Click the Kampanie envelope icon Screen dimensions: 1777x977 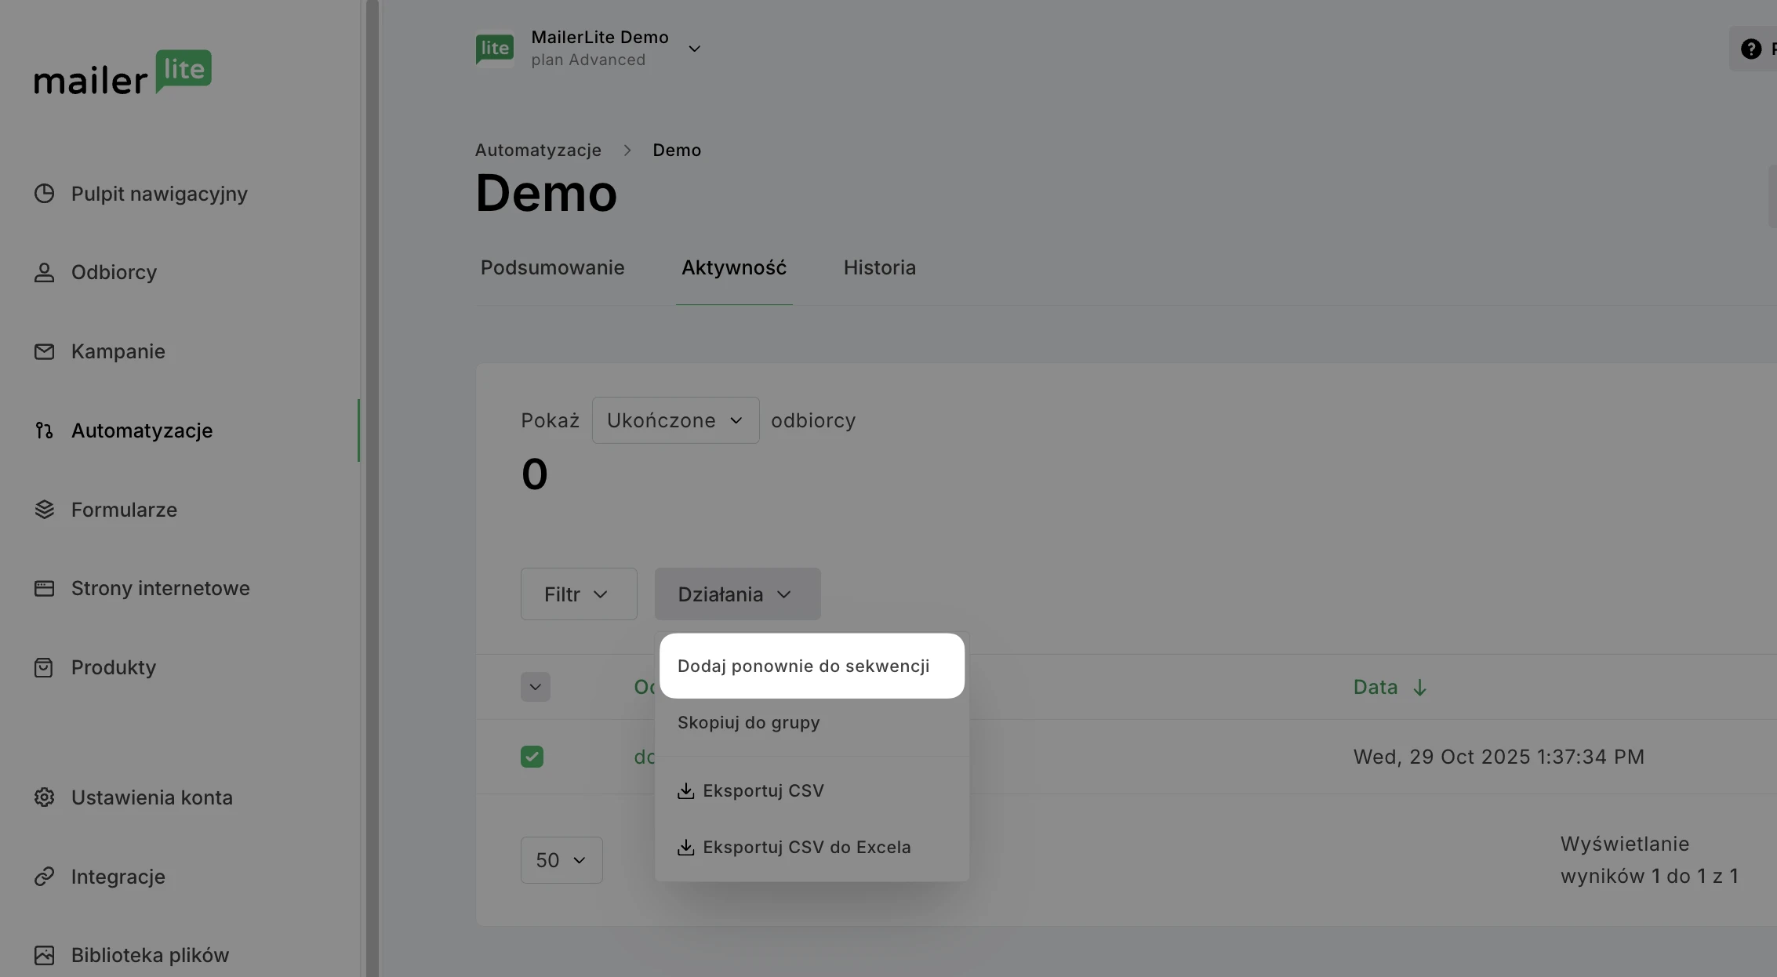click(45, 351)
